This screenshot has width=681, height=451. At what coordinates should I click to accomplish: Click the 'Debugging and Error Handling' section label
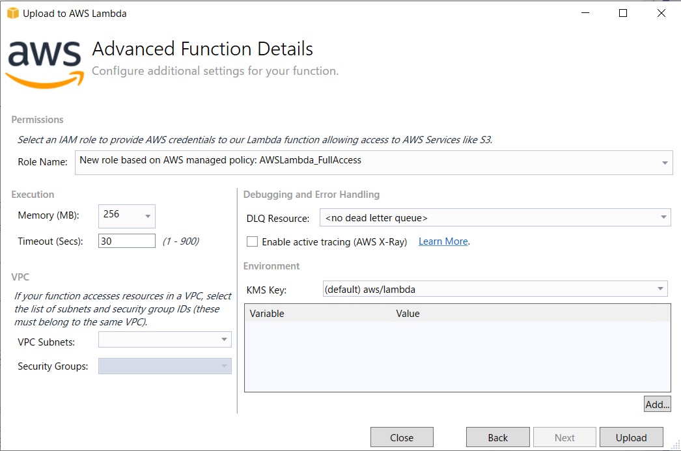coord(311,195)
